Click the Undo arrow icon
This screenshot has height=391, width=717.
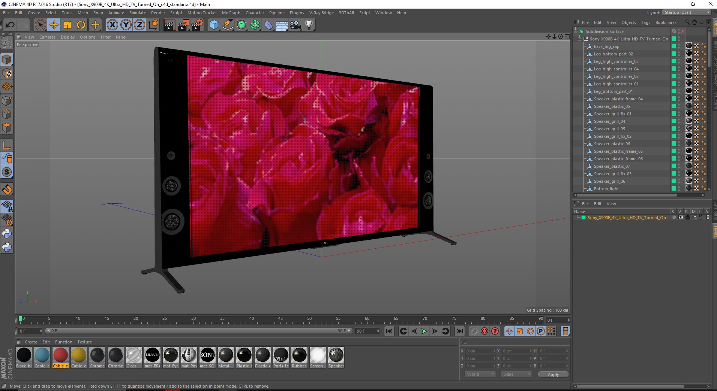(10, 25)
